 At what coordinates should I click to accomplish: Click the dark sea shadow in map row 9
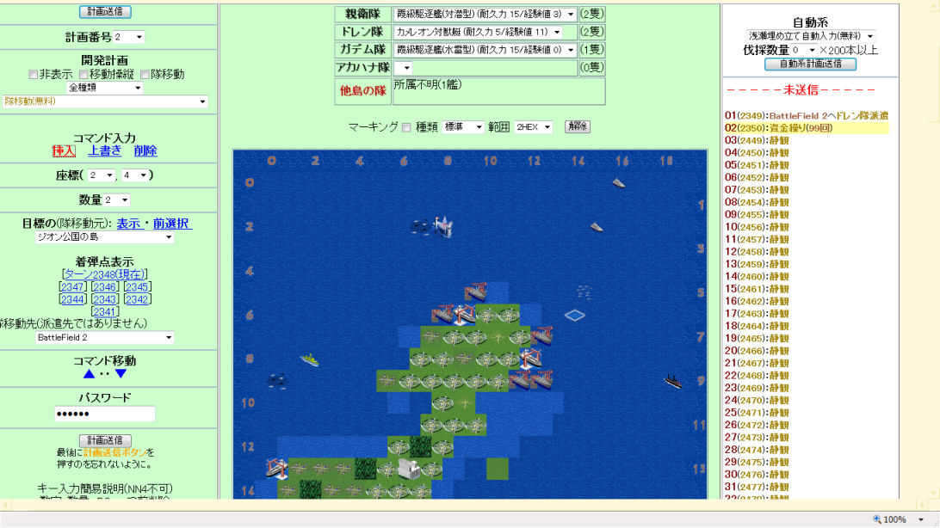(x=277, y=380)
